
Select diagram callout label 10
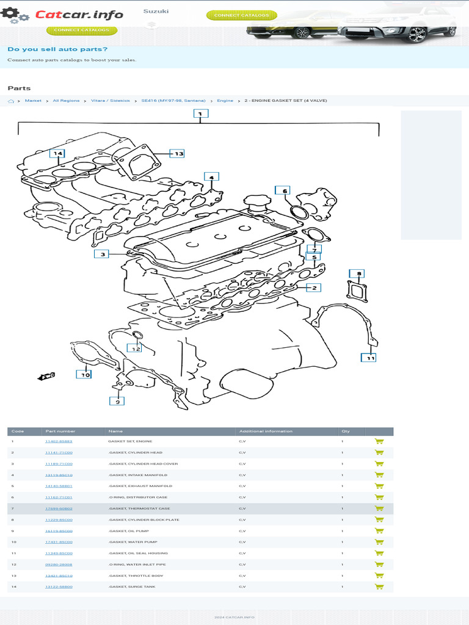84,374
